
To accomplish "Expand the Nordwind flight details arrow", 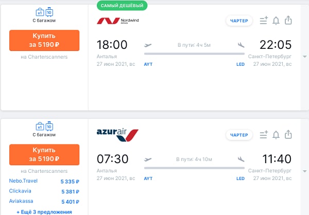I will 305,57.
